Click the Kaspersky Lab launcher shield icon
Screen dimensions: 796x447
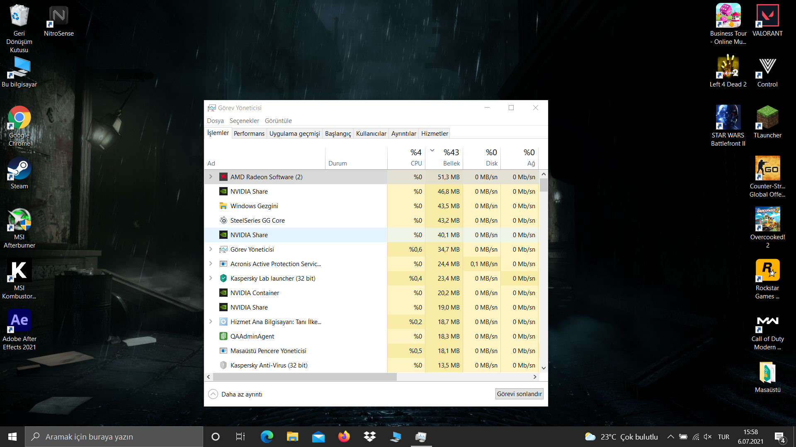click(223, 279)
